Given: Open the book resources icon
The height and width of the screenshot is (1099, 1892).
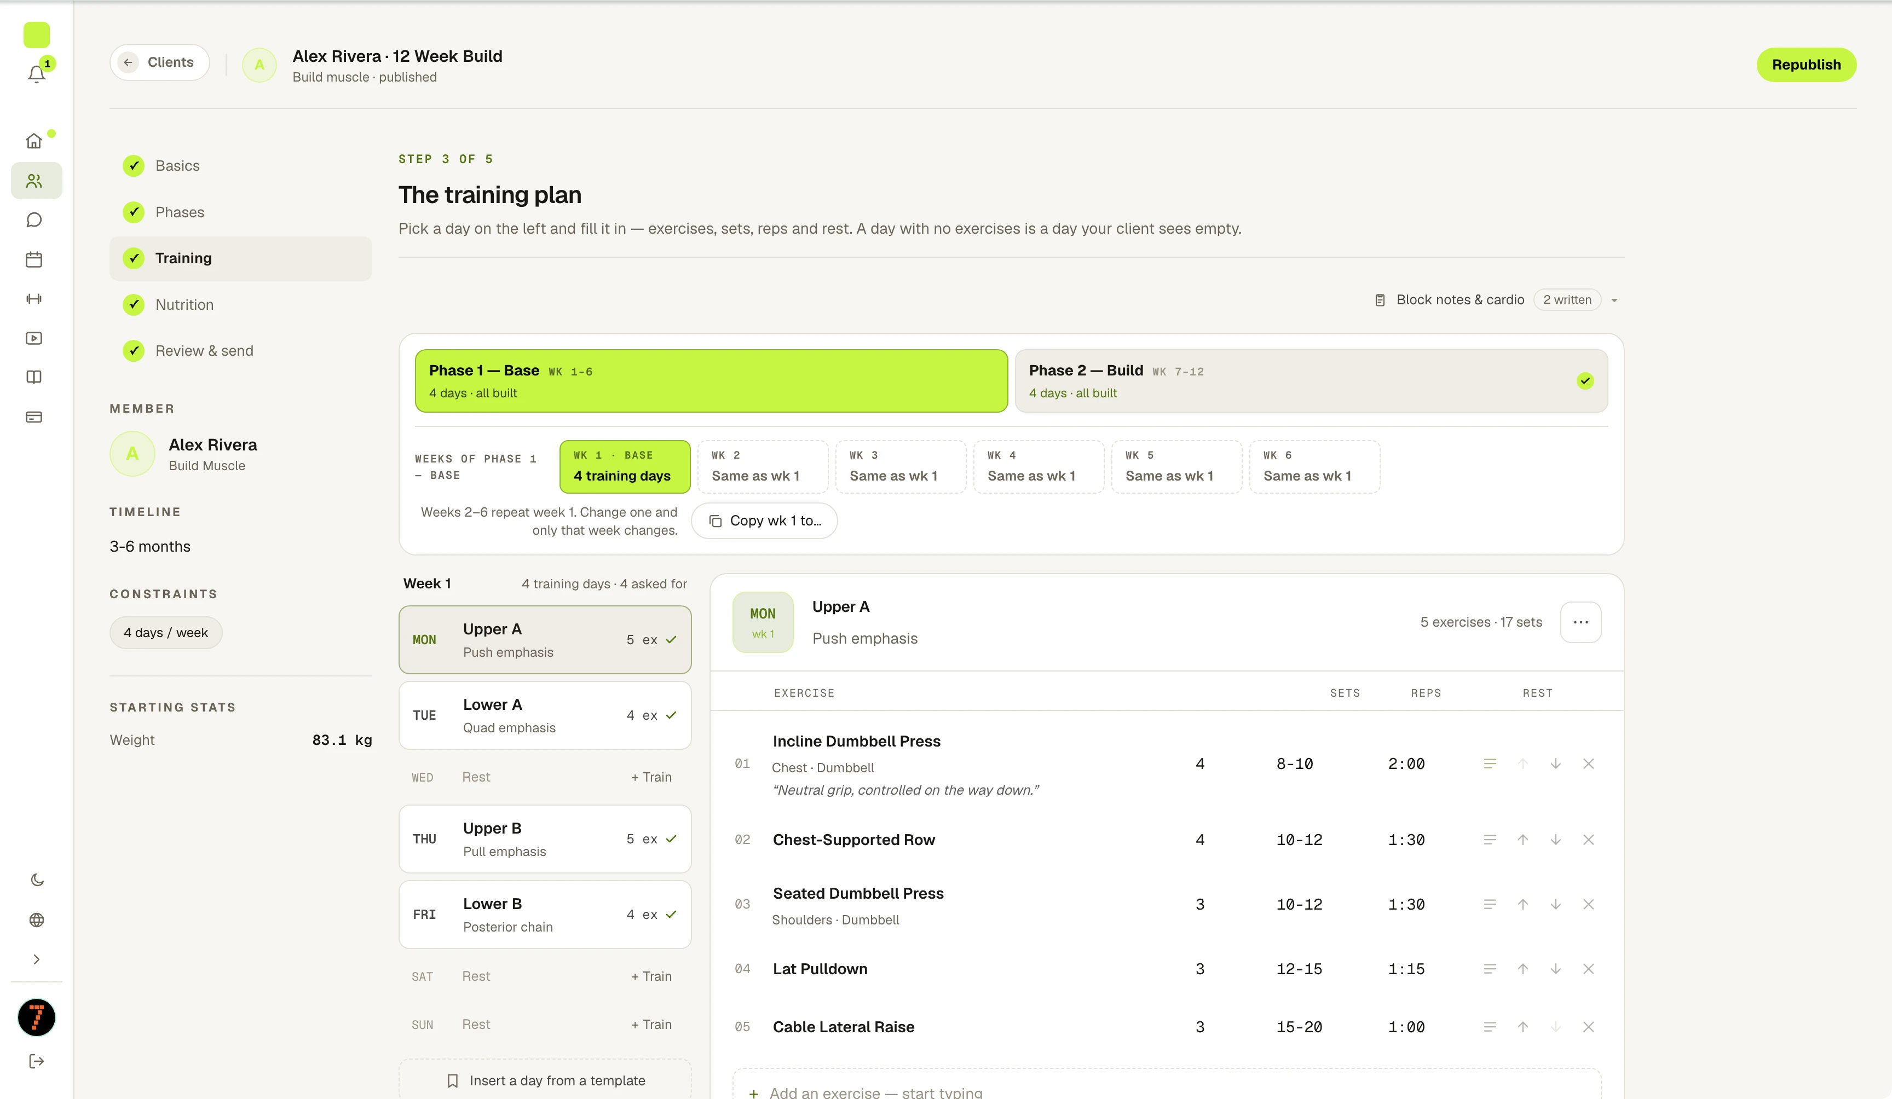Looking at the screenshot, I should 34,378.
